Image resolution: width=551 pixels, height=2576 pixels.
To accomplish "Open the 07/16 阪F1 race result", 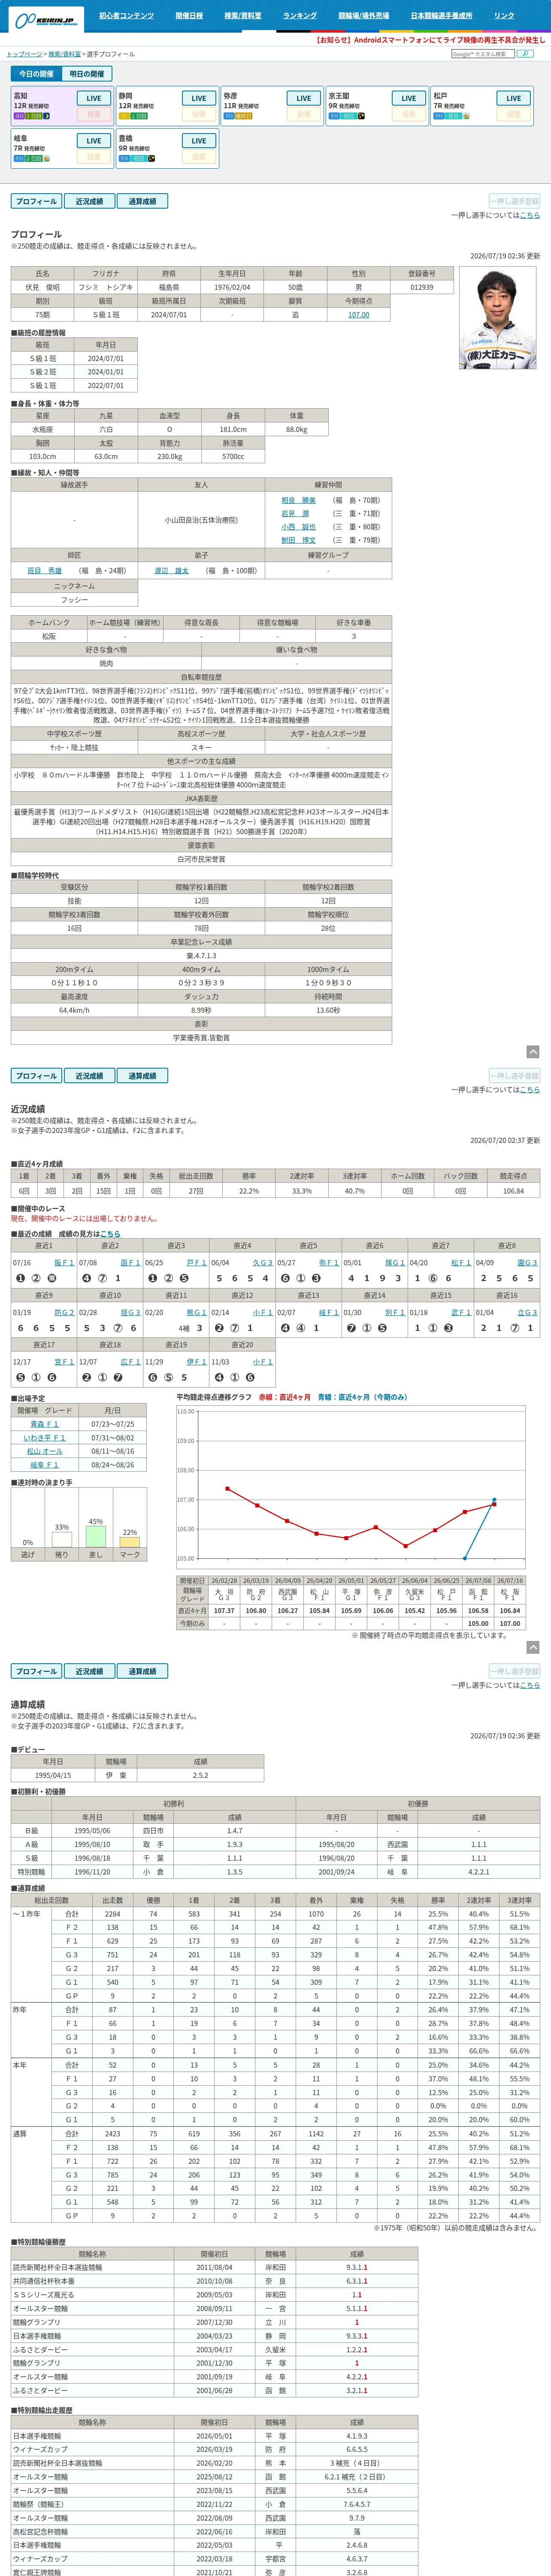I will [x=64, y=1263].
